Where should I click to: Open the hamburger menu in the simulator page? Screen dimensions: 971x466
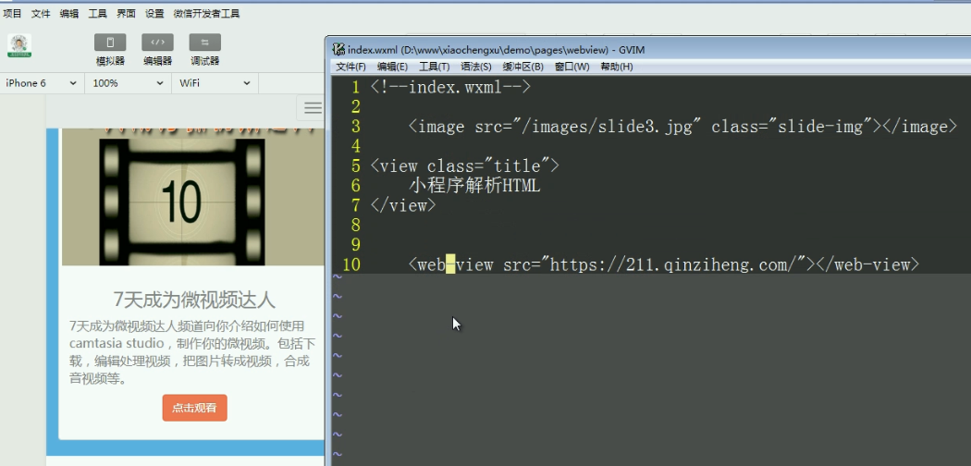click(x=313, y=108)
